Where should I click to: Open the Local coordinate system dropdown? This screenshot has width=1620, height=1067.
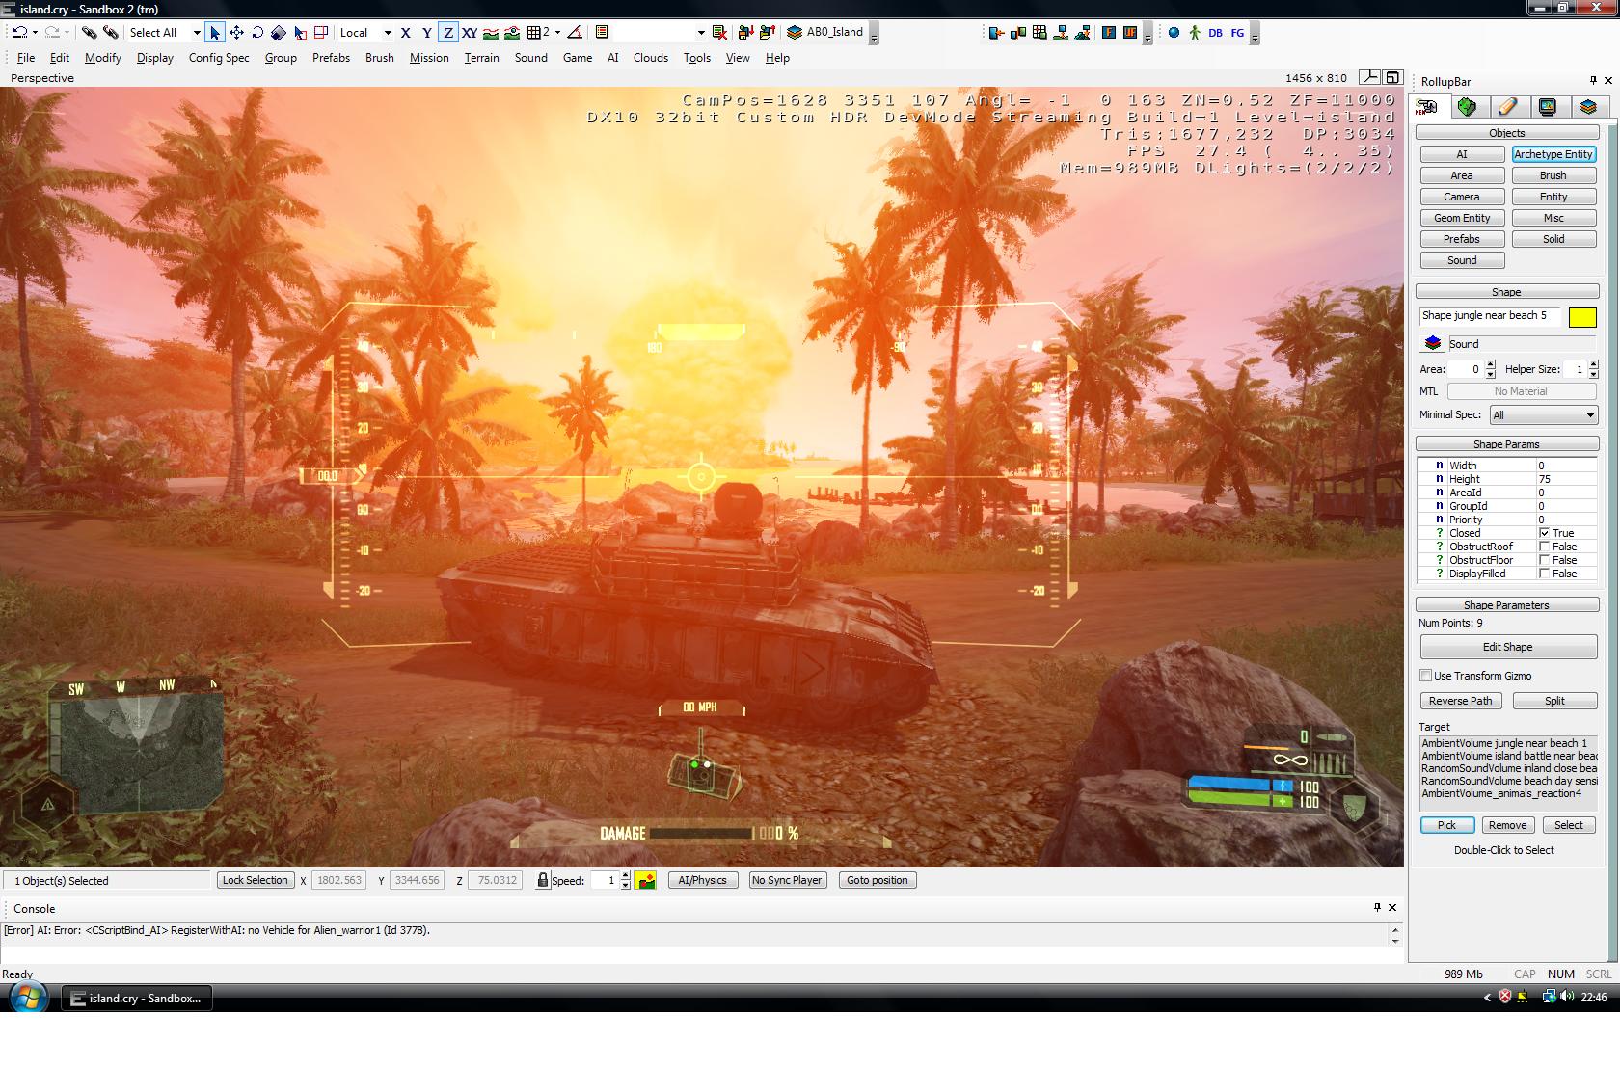point(387,32)
